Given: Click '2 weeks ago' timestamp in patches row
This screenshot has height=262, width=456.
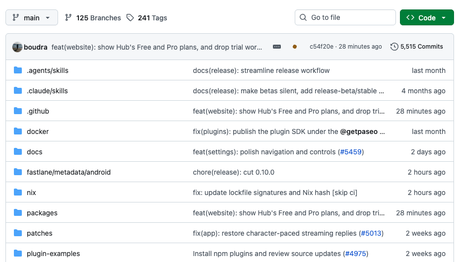Looking at the screenshot, I should (425, 233).
